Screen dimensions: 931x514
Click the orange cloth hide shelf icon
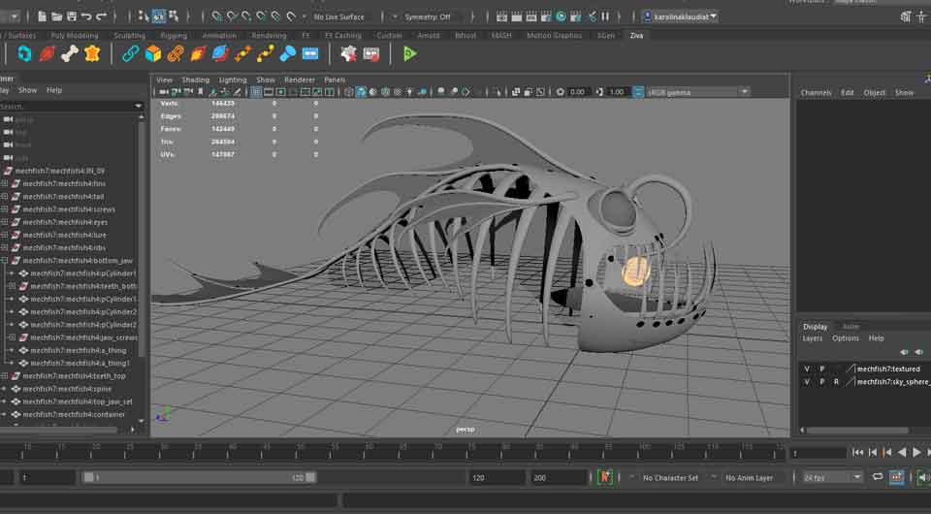[92, 54]
